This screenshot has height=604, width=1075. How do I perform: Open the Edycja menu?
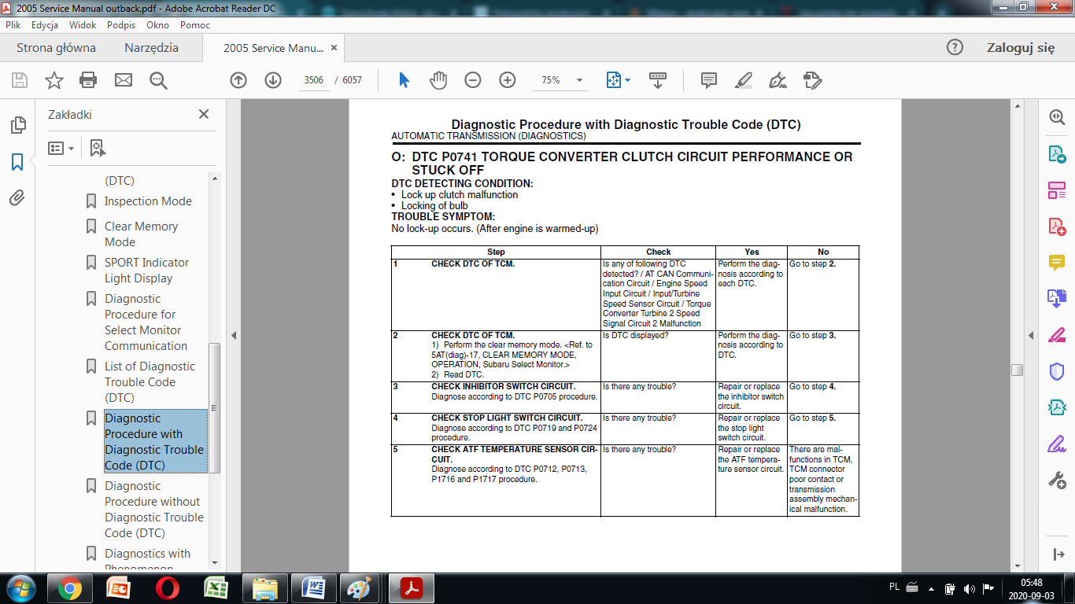tap(44, 25)
